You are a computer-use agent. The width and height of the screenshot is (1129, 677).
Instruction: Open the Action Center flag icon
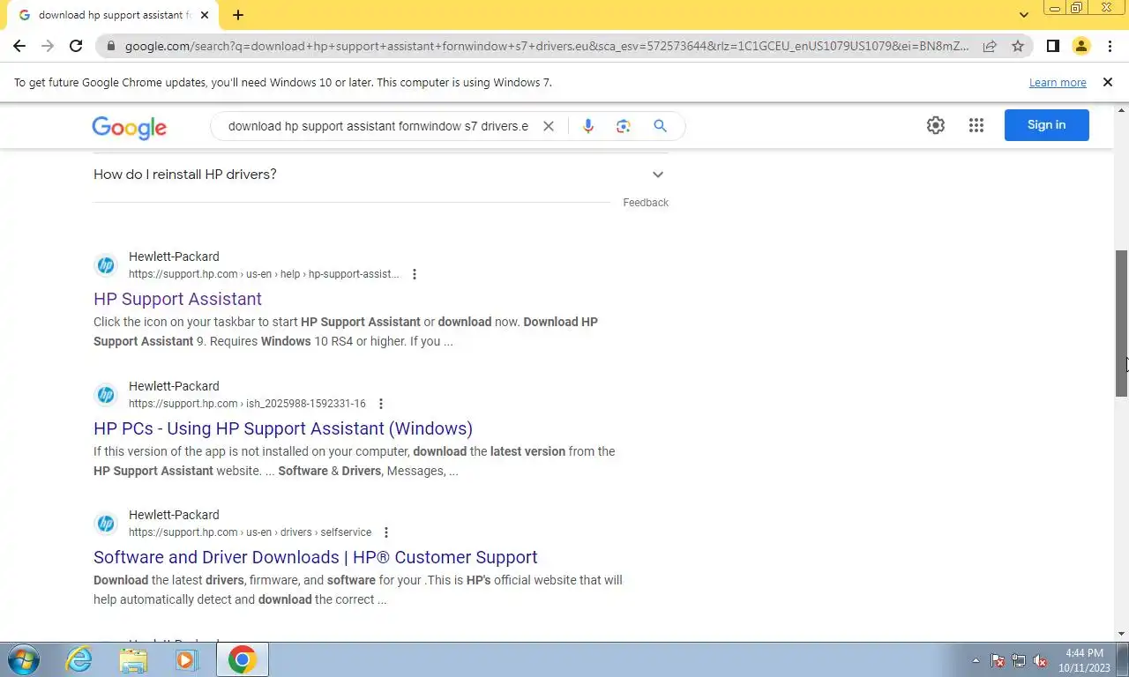(998, 660)
